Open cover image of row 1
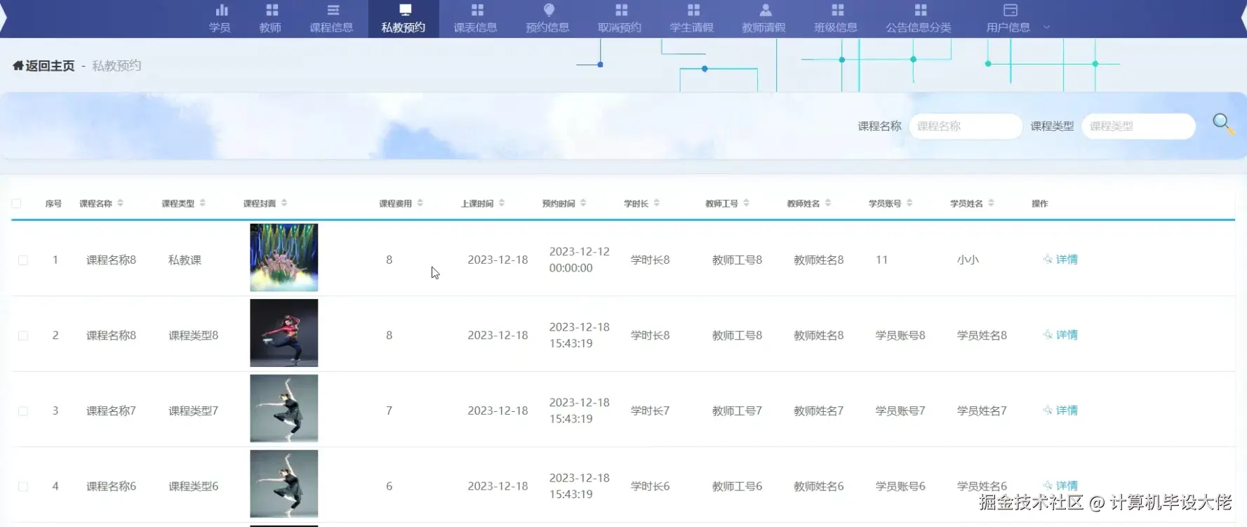The height and width of the screenshot is (527, 1247). click(x=284, y=258)
